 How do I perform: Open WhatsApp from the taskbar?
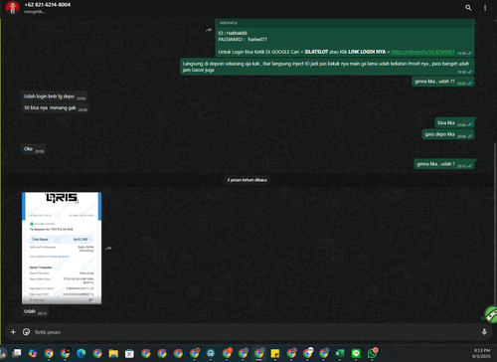372,353
